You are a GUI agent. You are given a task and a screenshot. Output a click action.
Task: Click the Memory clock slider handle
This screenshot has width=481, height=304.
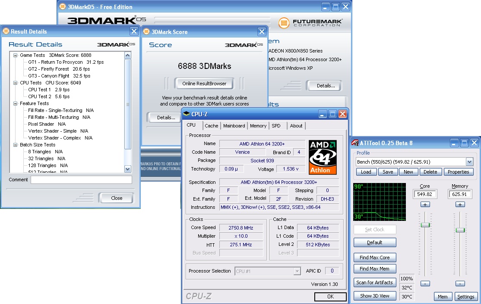coord(460,230)
